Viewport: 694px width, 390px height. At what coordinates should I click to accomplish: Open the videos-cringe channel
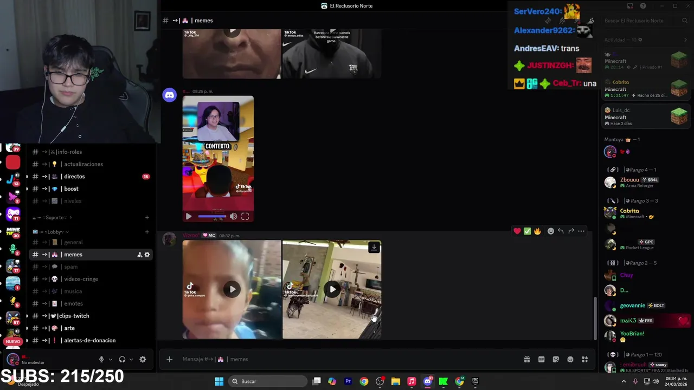pyautogui.click(x=91, y=279)
